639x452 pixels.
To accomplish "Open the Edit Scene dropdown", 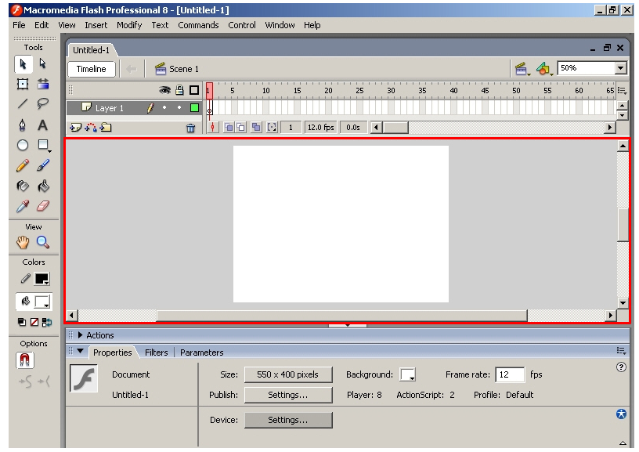I will click(522, 69).
